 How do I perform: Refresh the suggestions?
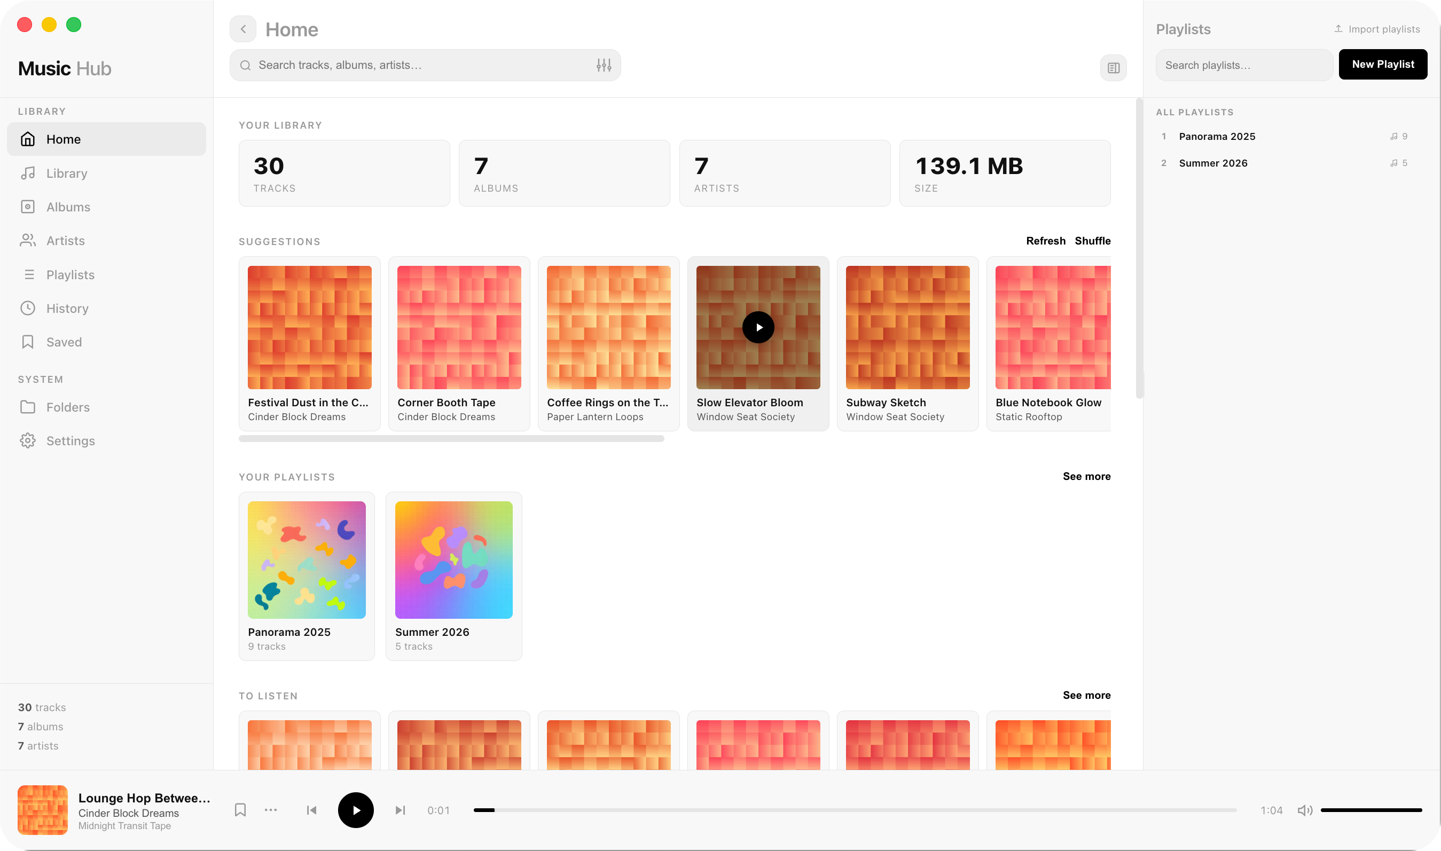pos(1045,241)
